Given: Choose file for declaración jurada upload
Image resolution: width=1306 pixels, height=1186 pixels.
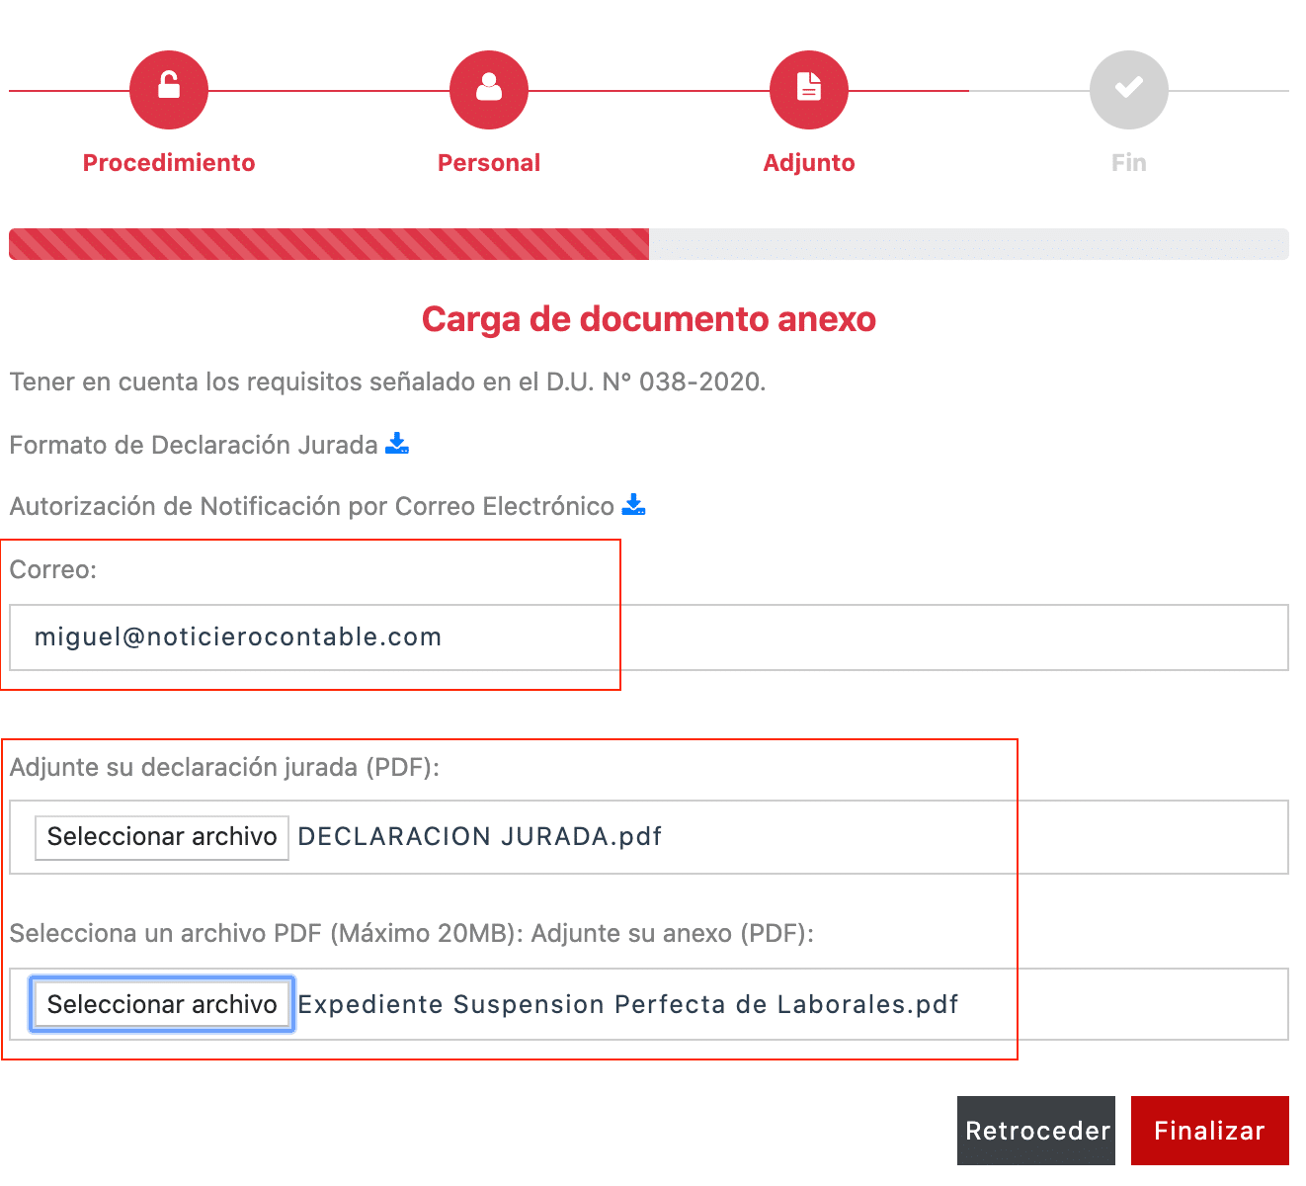Looking at the screenshot, I should pos(162,837).
